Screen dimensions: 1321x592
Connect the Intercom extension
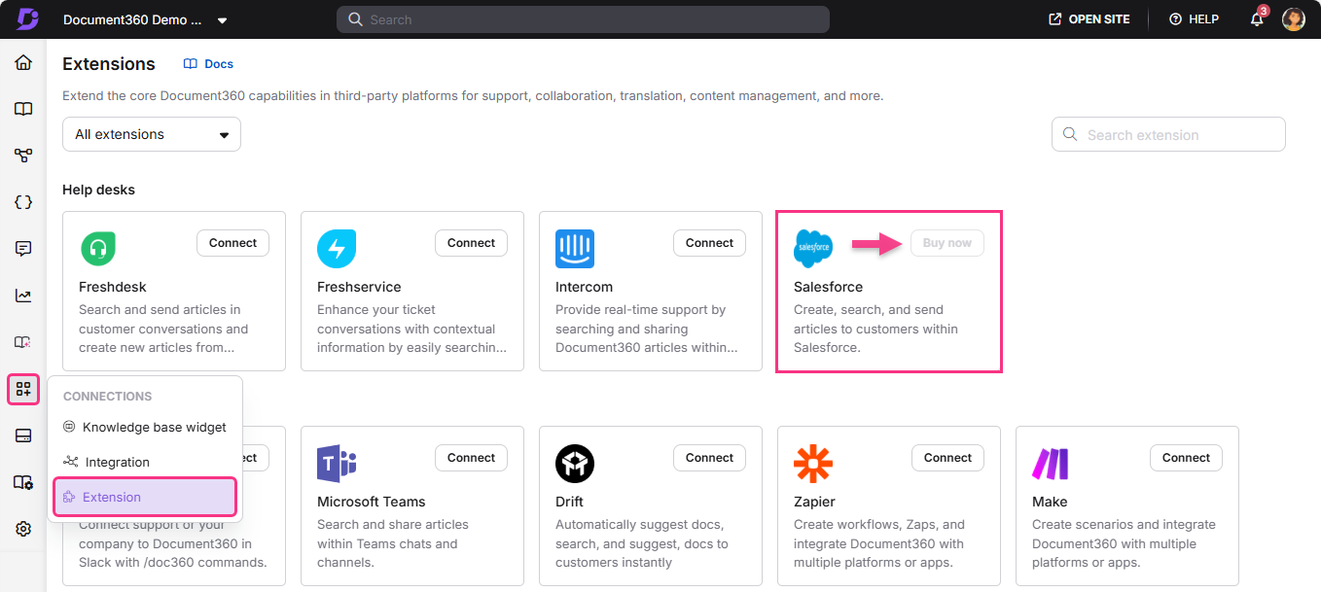coord(710,243)
